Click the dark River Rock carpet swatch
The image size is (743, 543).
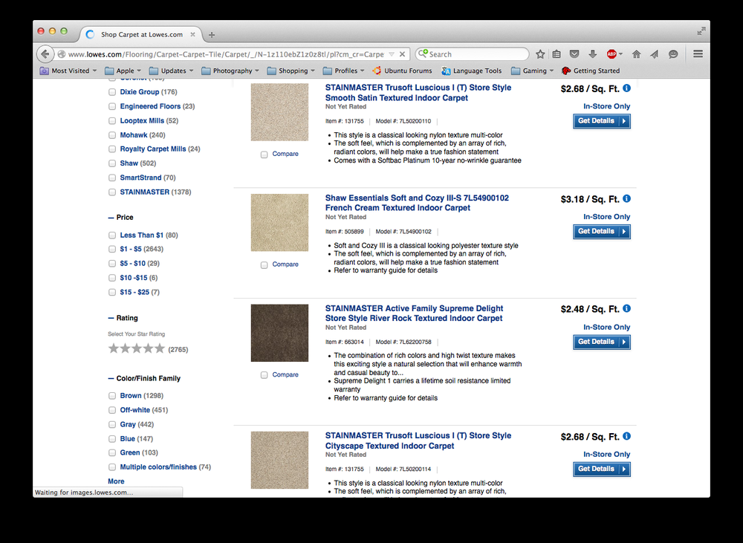pyautogui.click(x=279, y=333)
